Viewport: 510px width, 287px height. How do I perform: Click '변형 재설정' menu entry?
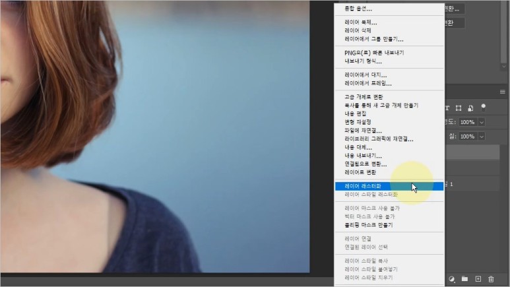(x=358, y=122)
